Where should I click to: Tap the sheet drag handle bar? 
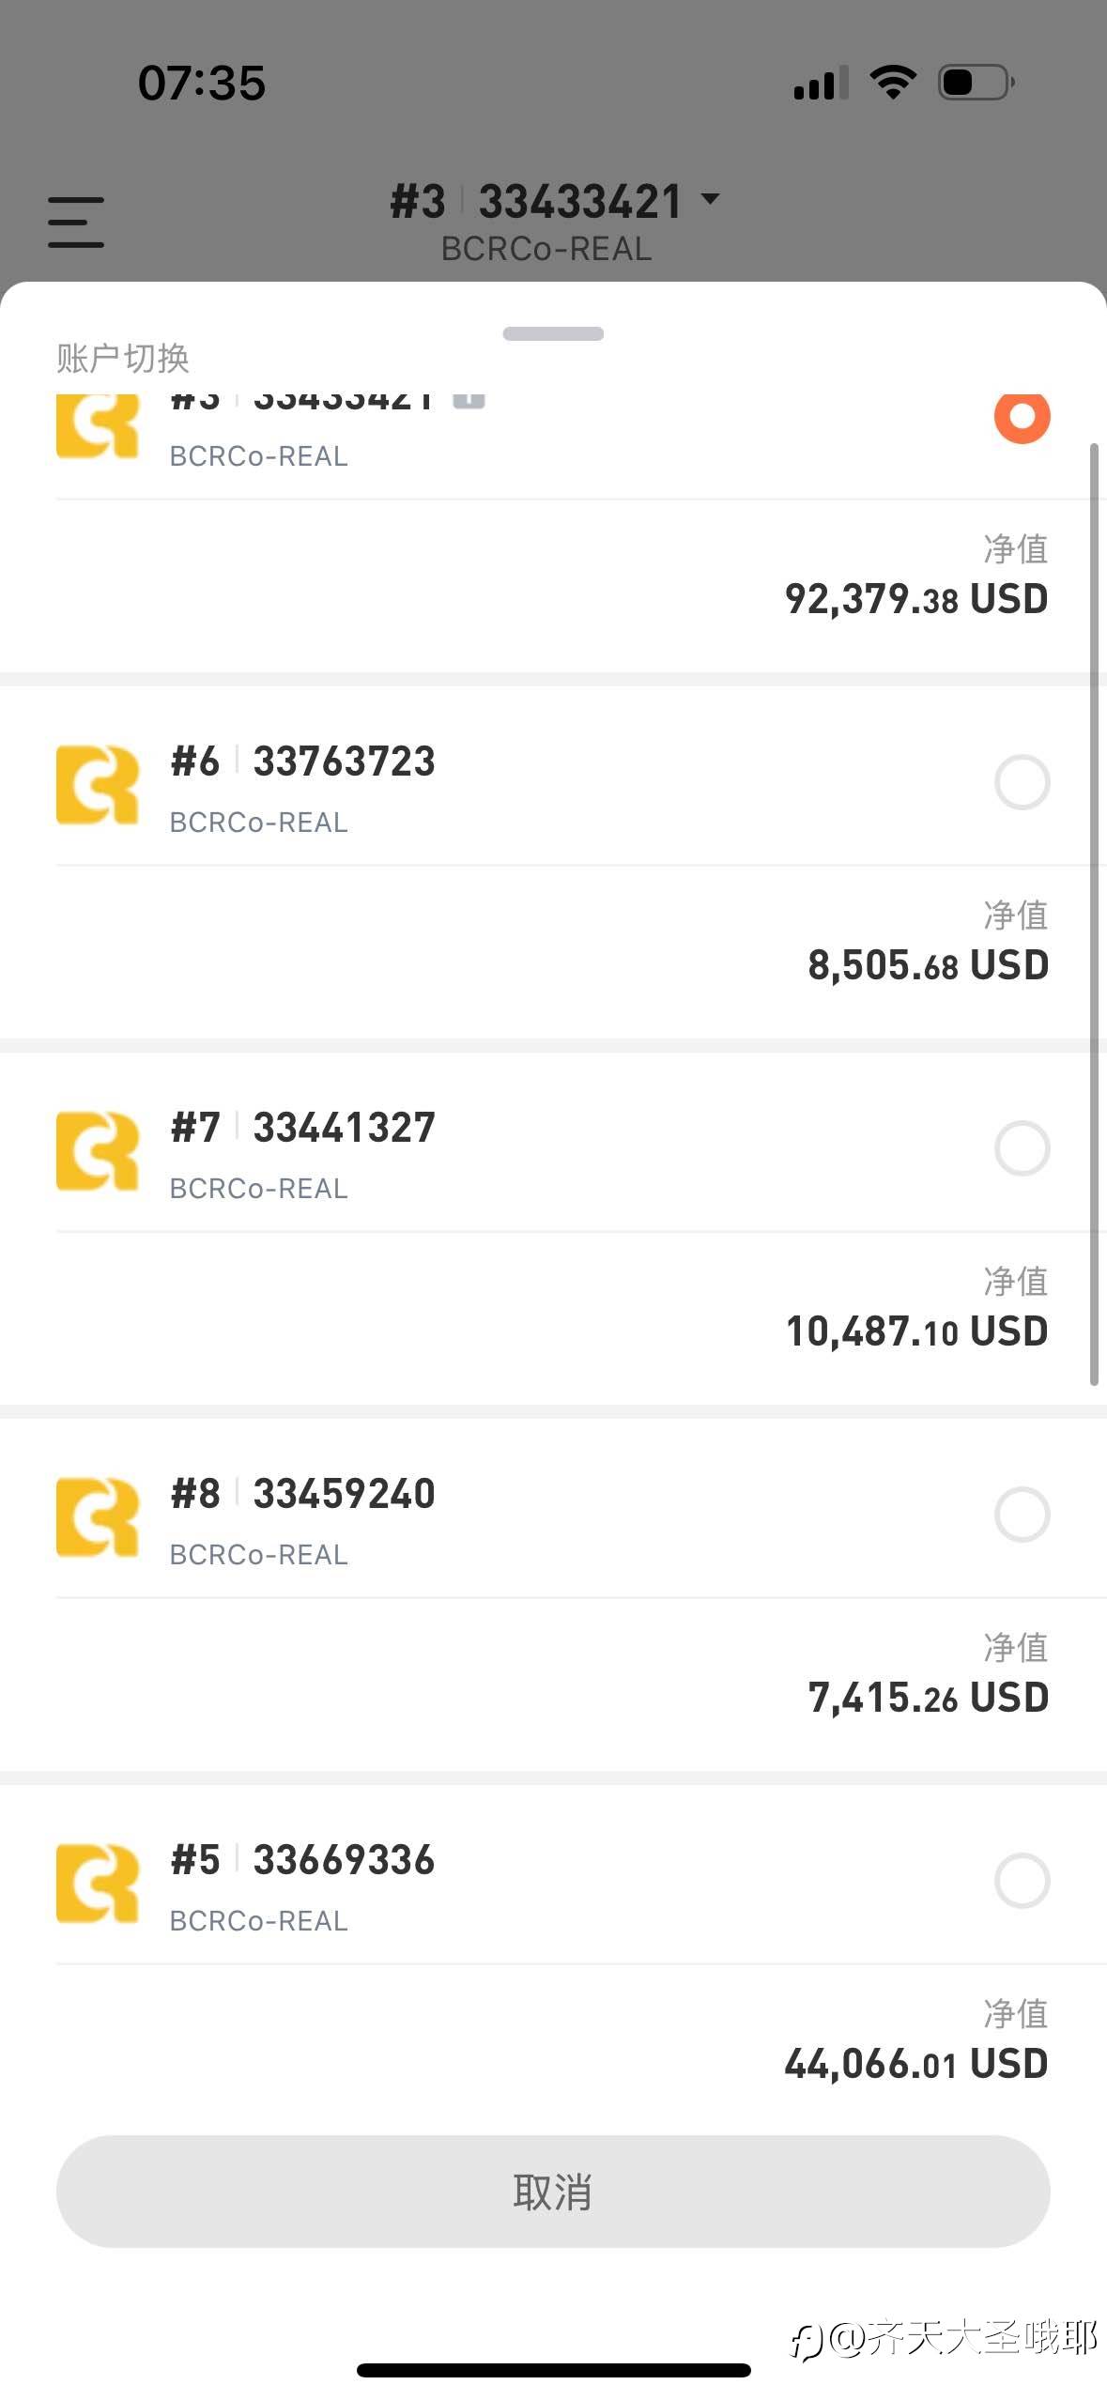553,333
